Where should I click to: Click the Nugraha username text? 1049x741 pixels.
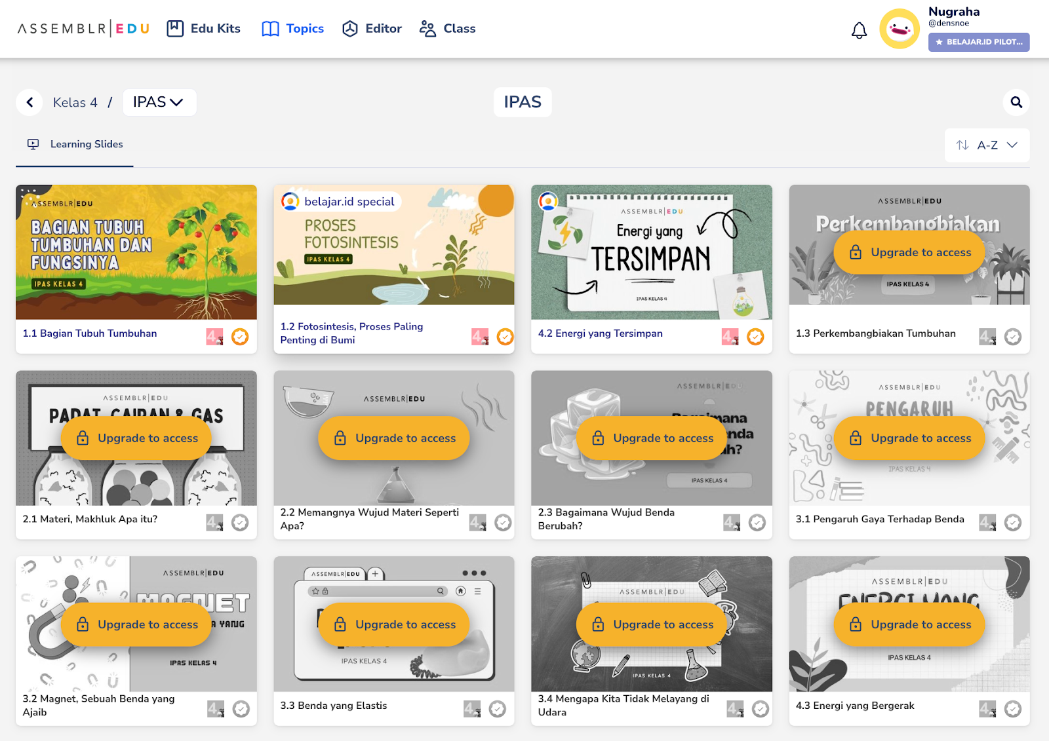pos(954,12)
